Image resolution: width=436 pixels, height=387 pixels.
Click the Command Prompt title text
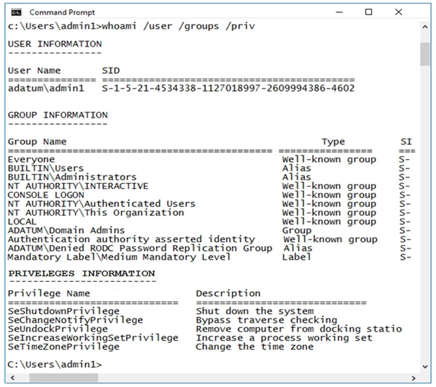click(x=62, y=12)
